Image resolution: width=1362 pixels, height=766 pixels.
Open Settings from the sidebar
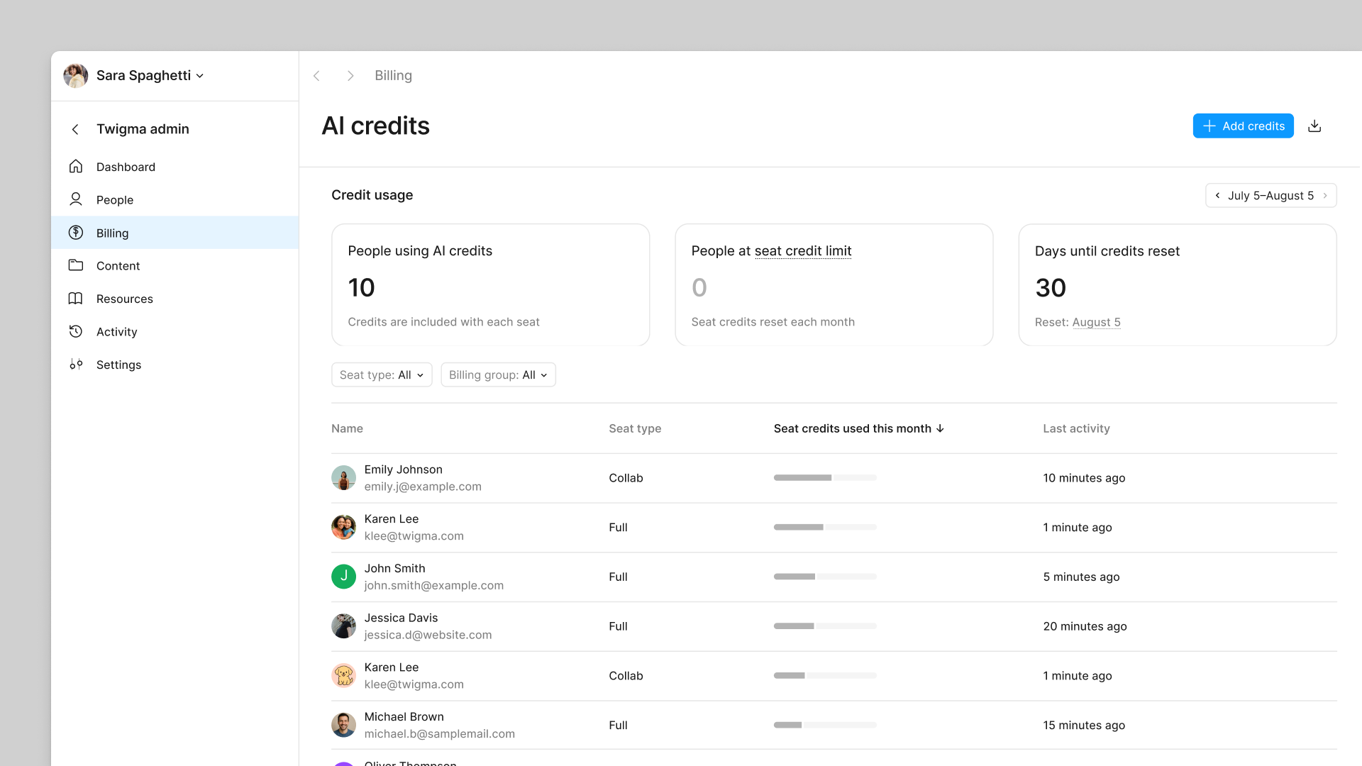point(118,365)
